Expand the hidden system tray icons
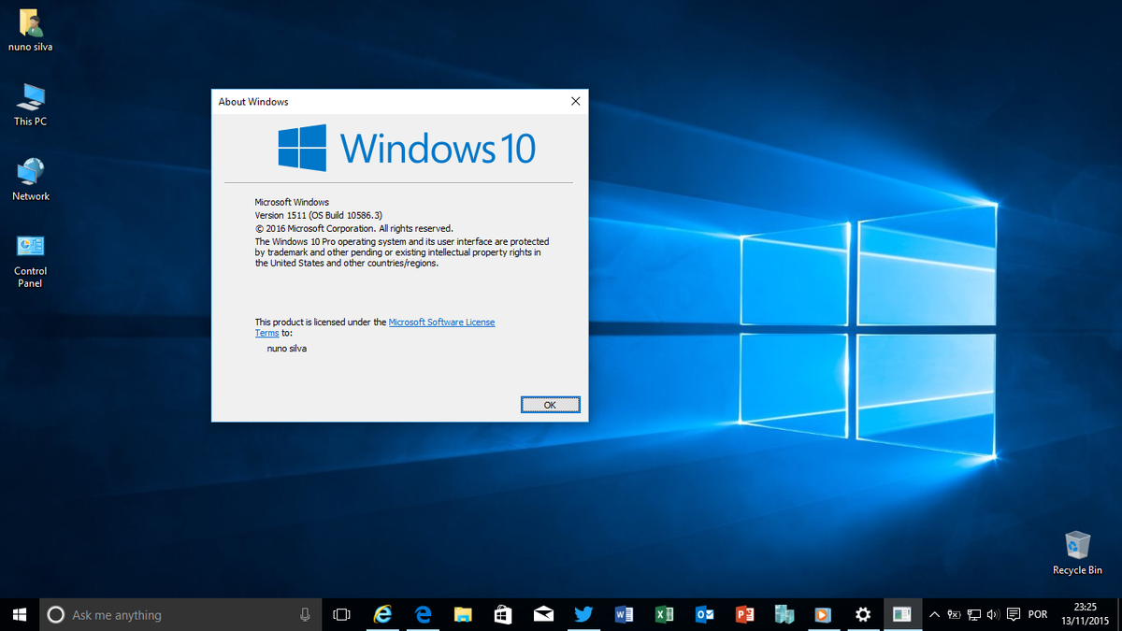The width and height of the screenshot is (1122, 631). [x=933, y=614]
